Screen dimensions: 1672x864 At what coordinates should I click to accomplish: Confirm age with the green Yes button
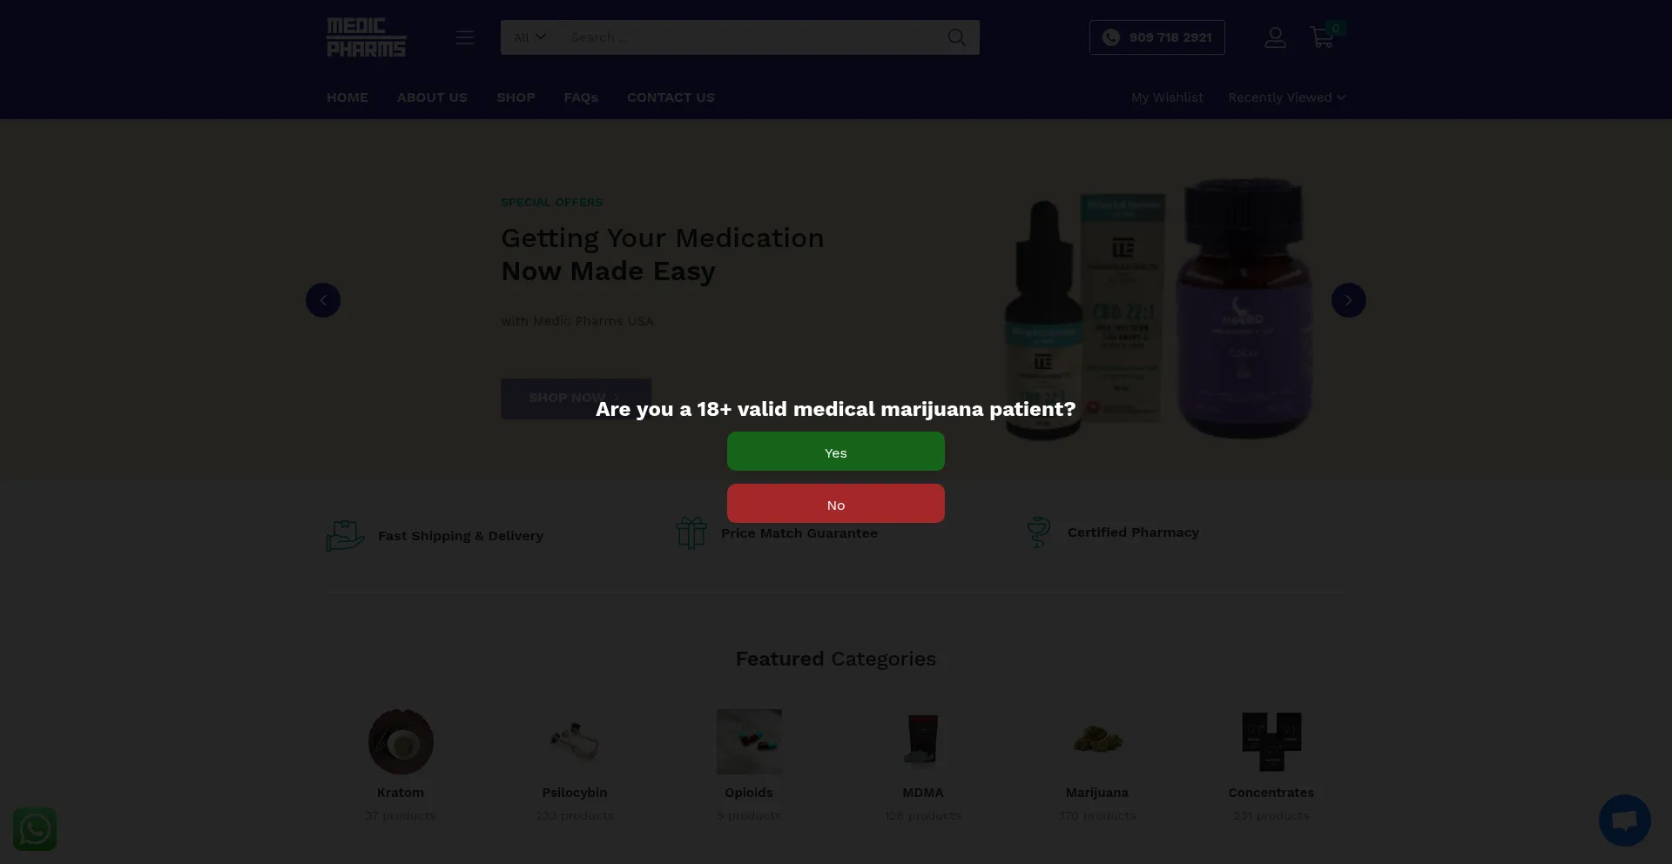836,452
